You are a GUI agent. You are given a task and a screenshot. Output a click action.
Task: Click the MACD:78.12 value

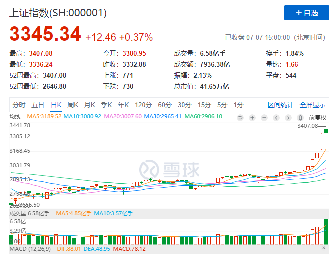(x=129, y=249)
